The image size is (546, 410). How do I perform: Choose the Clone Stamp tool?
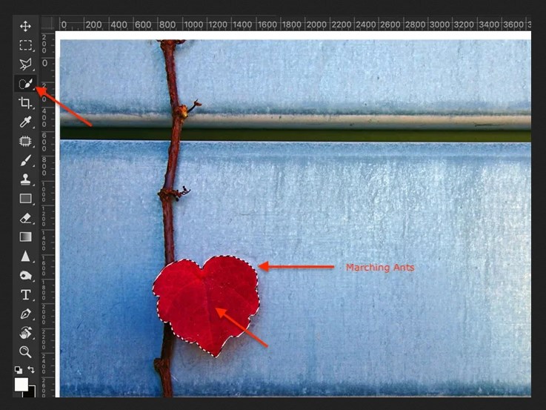tap(25, 179)
